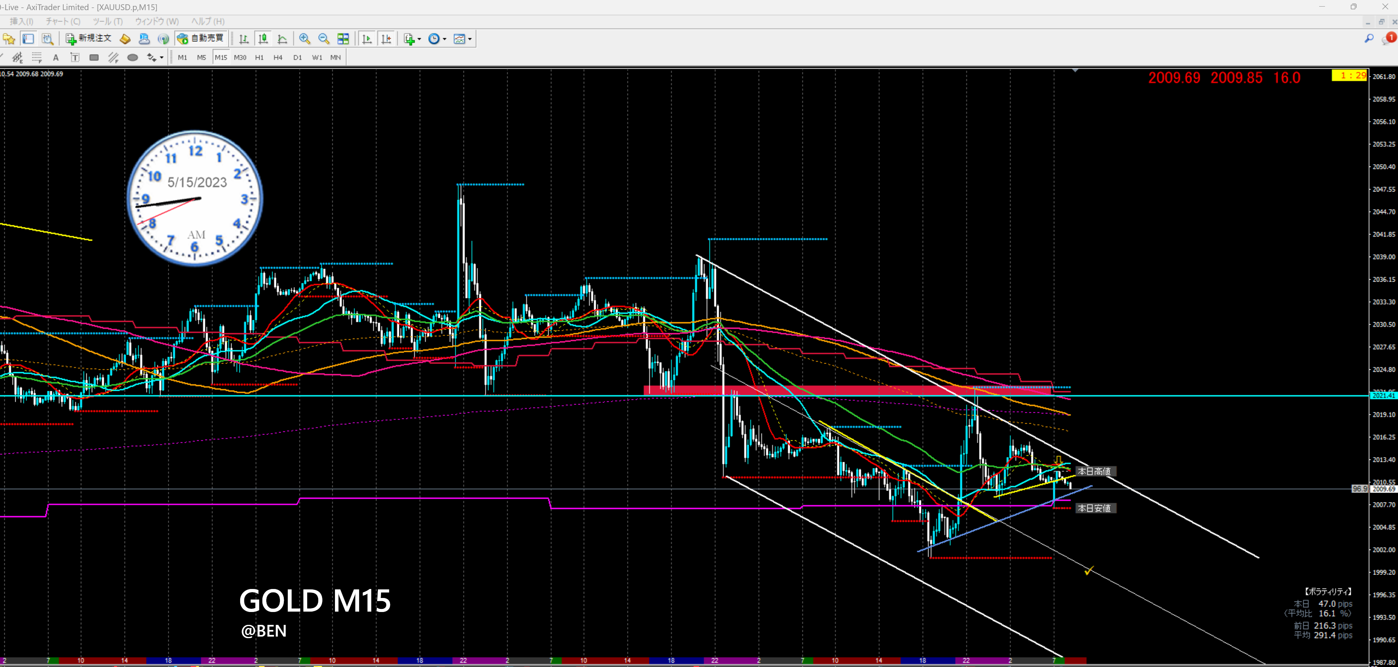Toggle the chart auto-scroll button

click(367, 39)
